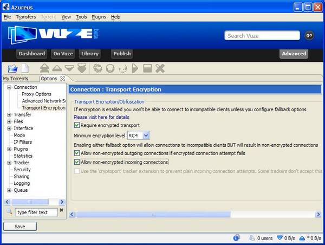
Task: Expand the Queue tree node
Action: [9, 190]
